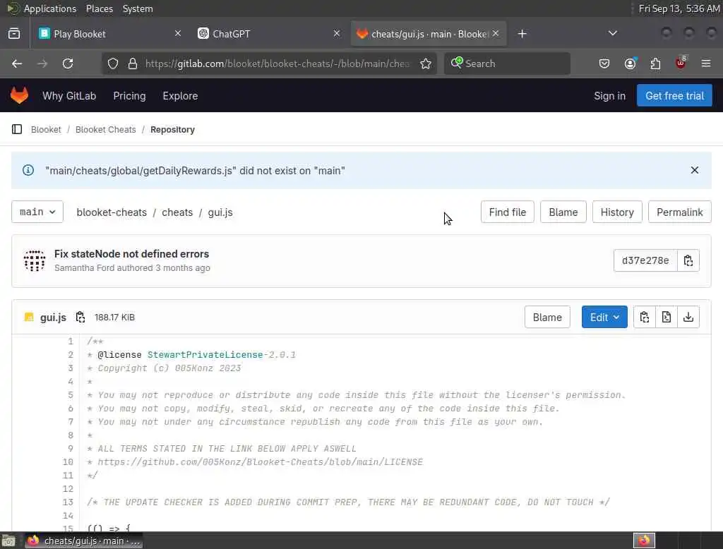Open blooket-cheats path link
723x549 pixels.
pos(112,212)
